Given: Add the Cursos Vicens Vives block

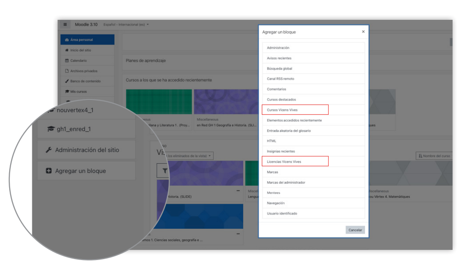Looking at the screenshot, I should coord(313,110).
